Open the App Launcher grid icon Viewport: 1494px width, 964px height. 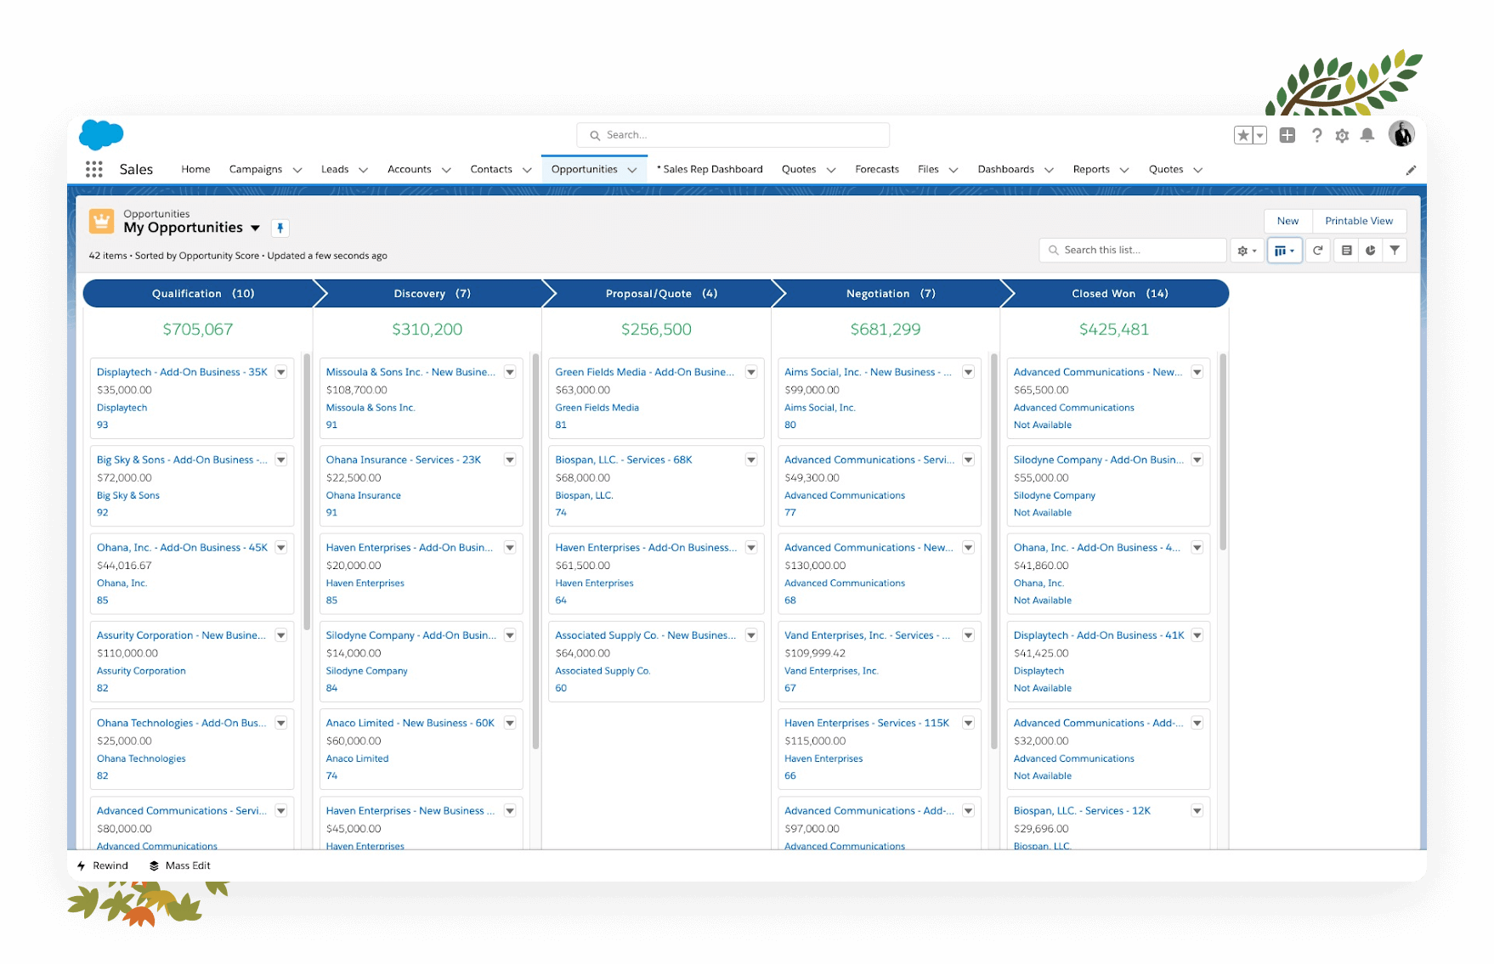93,169
